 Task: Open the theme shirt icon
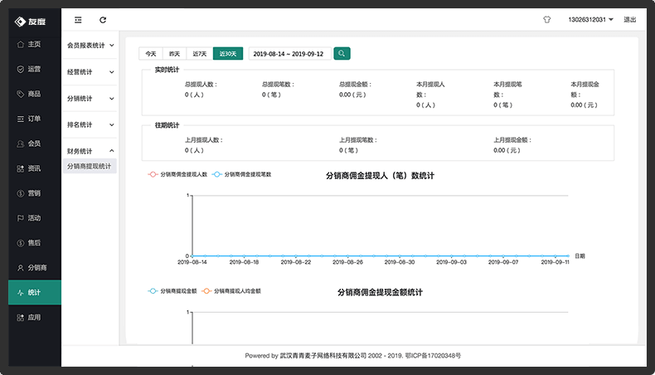[x=547, y=20]
